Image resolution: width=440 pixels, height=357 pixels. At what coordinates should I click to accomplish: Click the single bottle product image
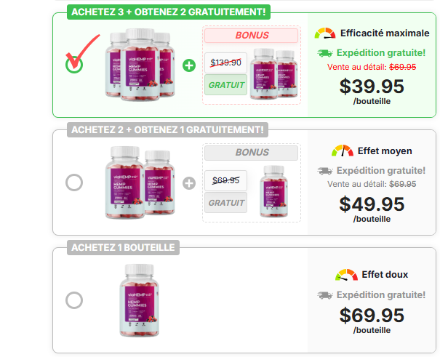140,300
